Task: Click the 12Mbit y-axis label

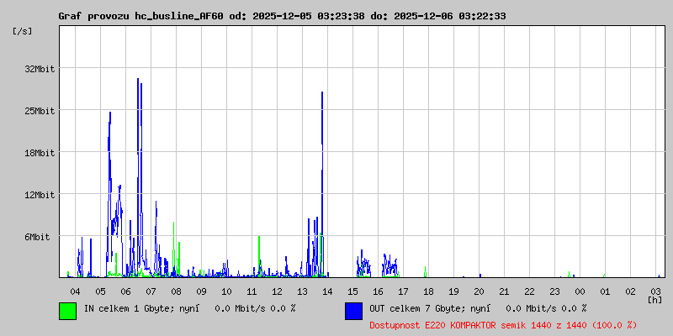Action: [x=40, y=195]
